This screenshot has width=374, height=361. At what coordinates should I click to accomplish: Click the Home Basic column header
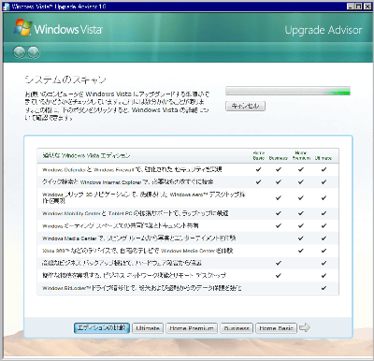coord(259,155)
